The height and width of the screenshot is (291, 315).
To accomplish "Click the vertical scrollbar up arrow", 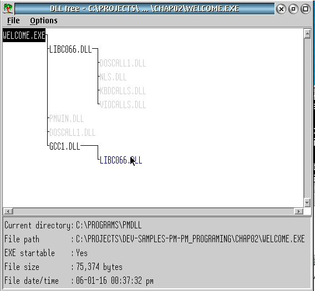I will (307, 34).
